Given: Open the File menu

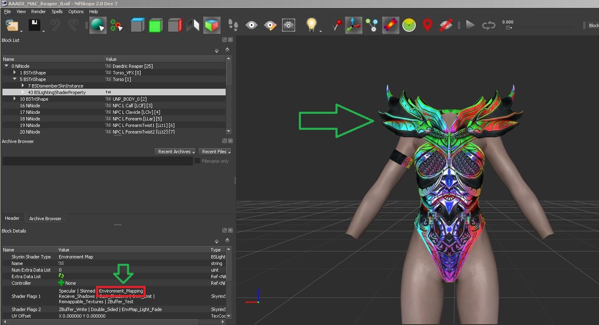Looking at the screenshot, I should (x=7, y=12).
